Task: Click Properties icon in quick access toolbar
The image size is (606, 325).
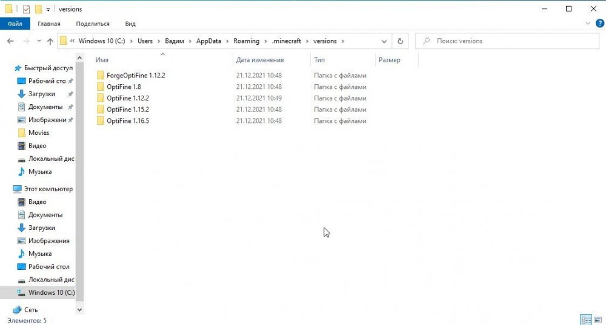Action: click(x=26, y=9)
